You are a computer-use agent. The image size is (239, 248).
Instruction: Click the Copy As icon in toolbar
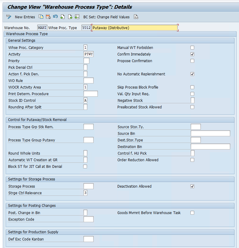click(x=41, y=17)
